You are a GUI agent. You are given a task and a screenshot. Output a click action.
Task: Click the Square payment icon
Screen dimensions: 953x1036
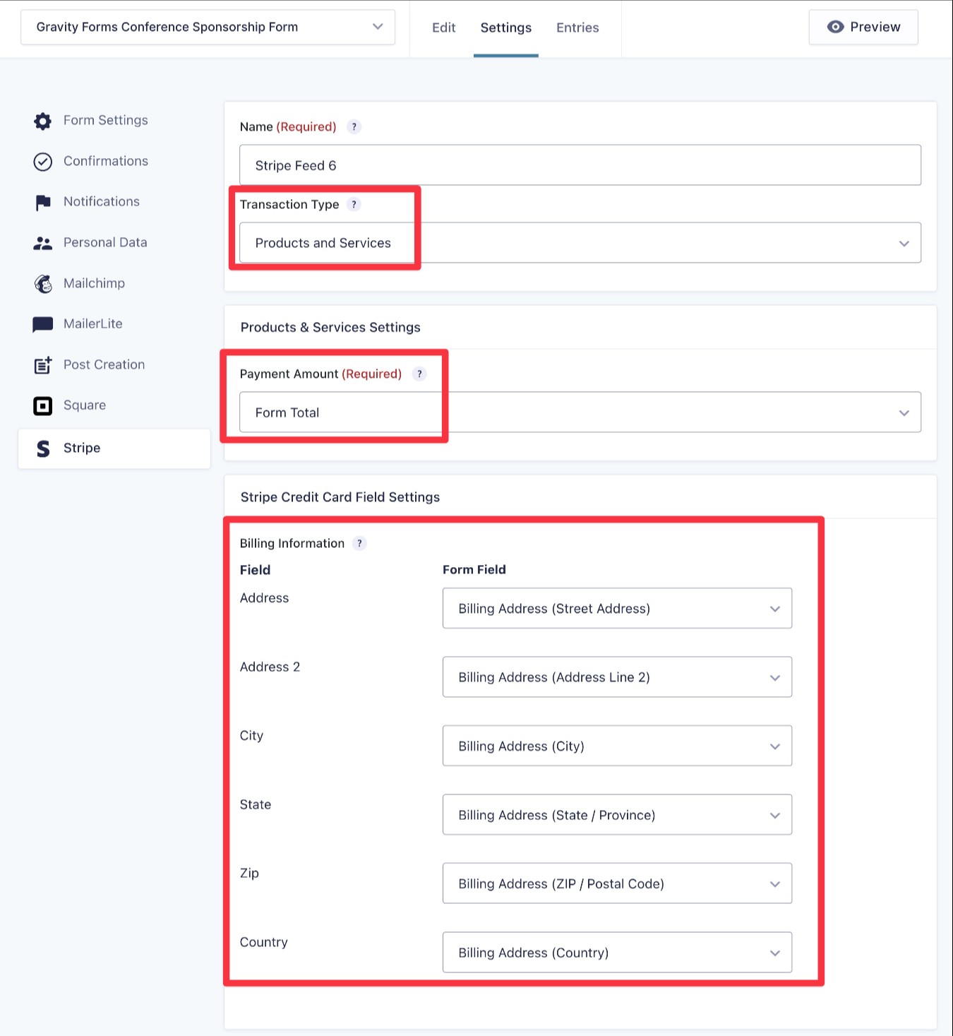tap(42, 405)
